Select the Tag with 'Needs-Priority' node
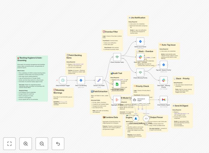209x153 pixels. [163, 65]
